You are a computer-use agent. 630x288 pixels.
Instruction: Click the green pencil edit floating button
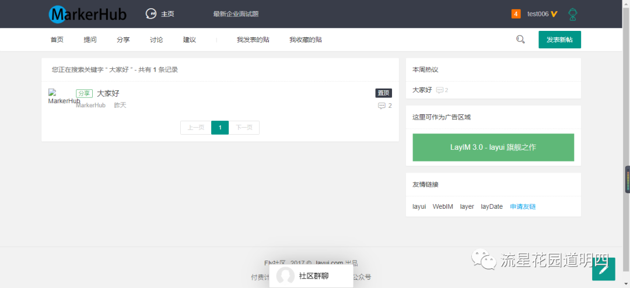[x=604, y=269]
